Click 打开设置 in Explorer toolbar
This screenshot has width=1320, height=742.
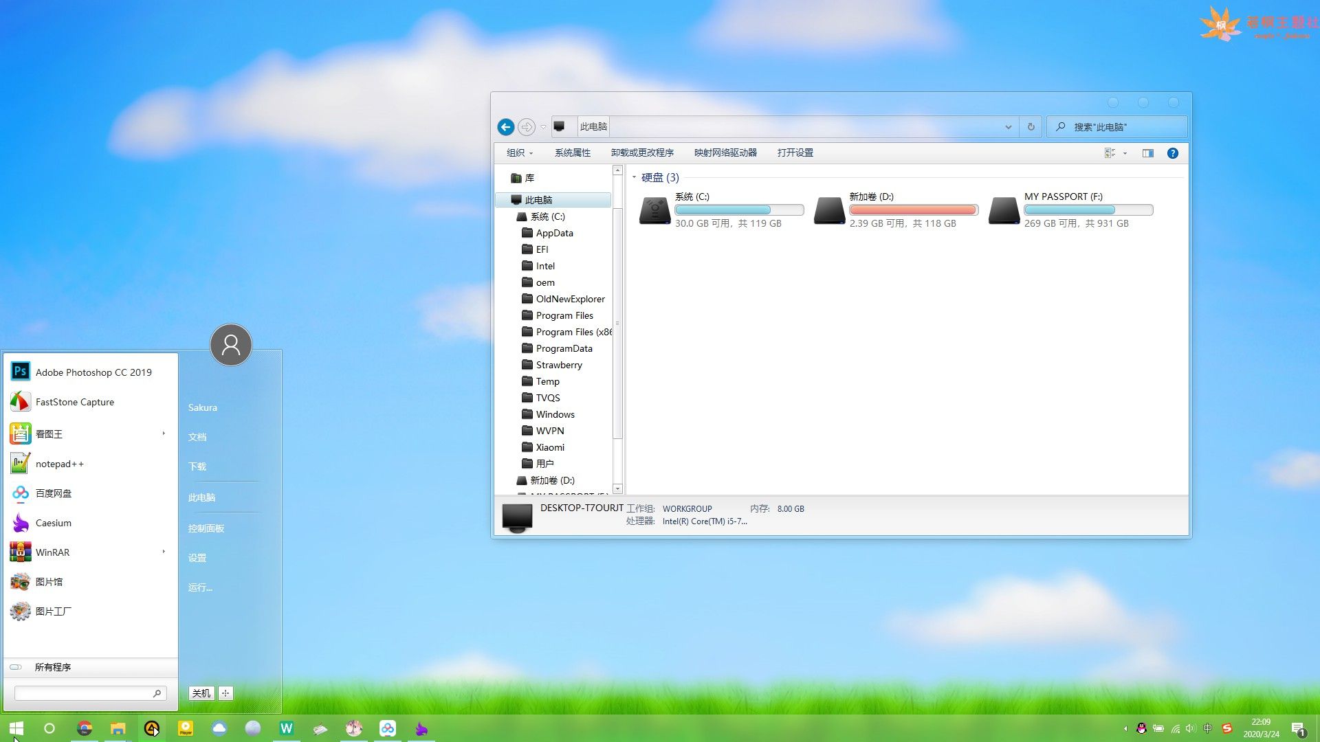[795, 153]
